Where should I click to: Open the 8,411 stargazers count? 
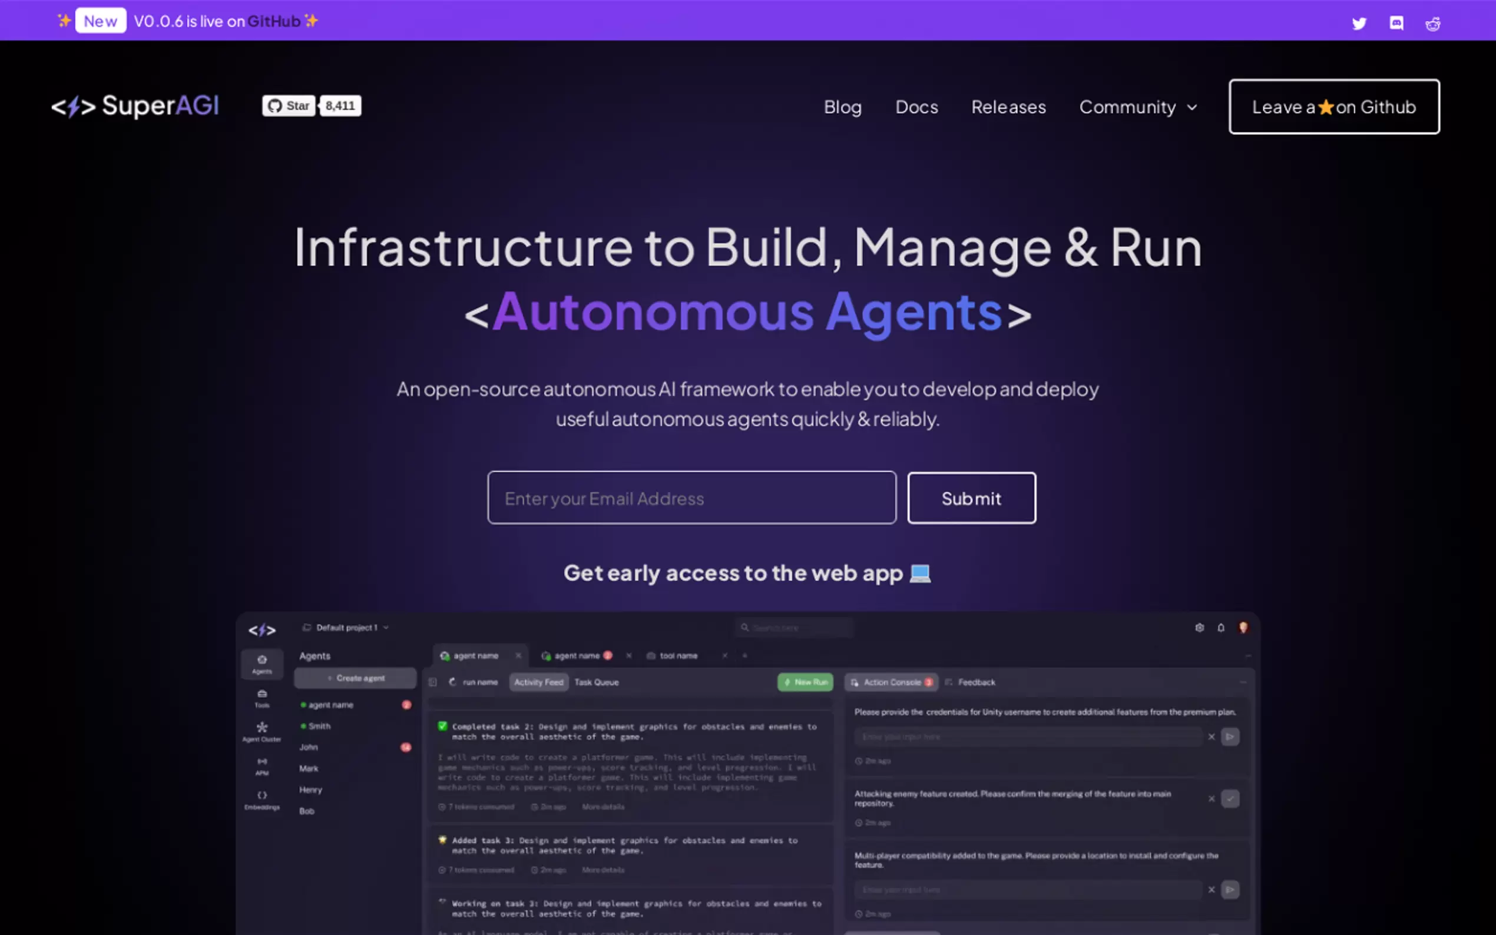tap(340, 106)
